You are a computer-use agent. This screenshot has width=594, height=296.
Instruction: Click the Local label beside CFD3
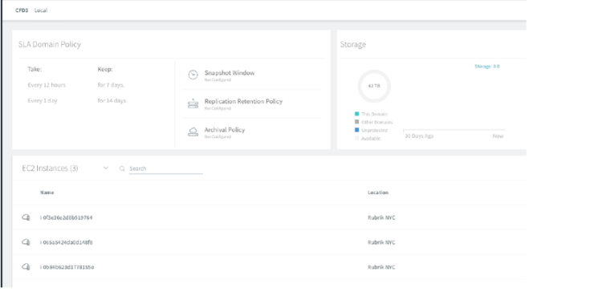pyautogui.click(x=41, y=10)
